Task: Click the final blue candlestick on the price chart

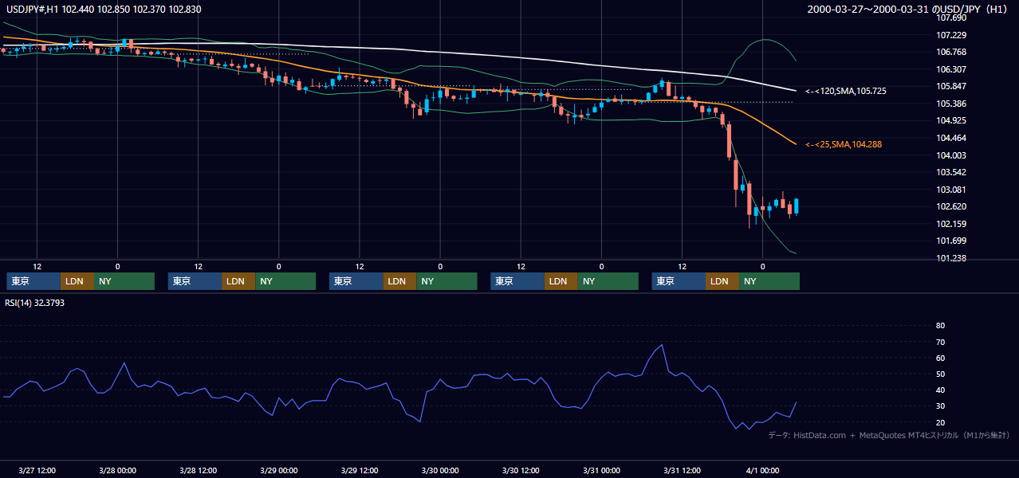Action: click(797, 206)
